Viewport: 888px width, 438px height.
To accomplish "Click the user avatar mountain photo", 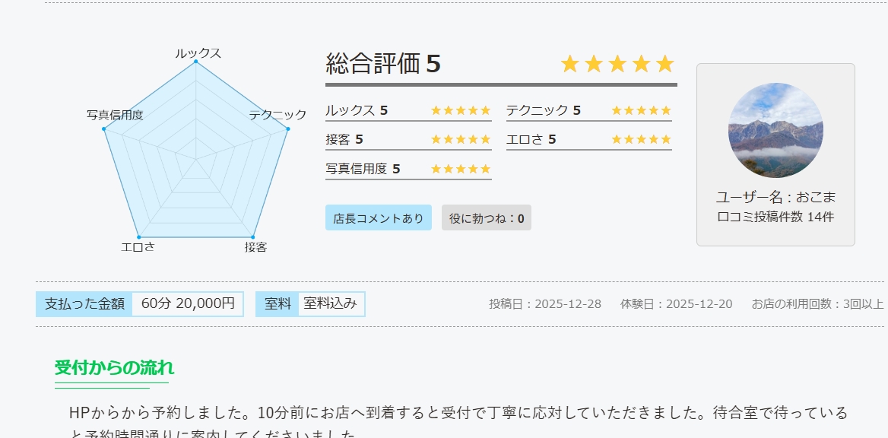I will (x=775, y=130).
